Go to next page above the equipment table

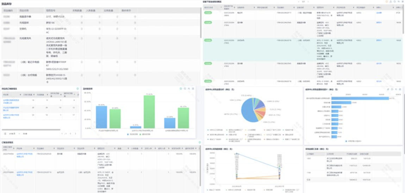coord(309,1)
